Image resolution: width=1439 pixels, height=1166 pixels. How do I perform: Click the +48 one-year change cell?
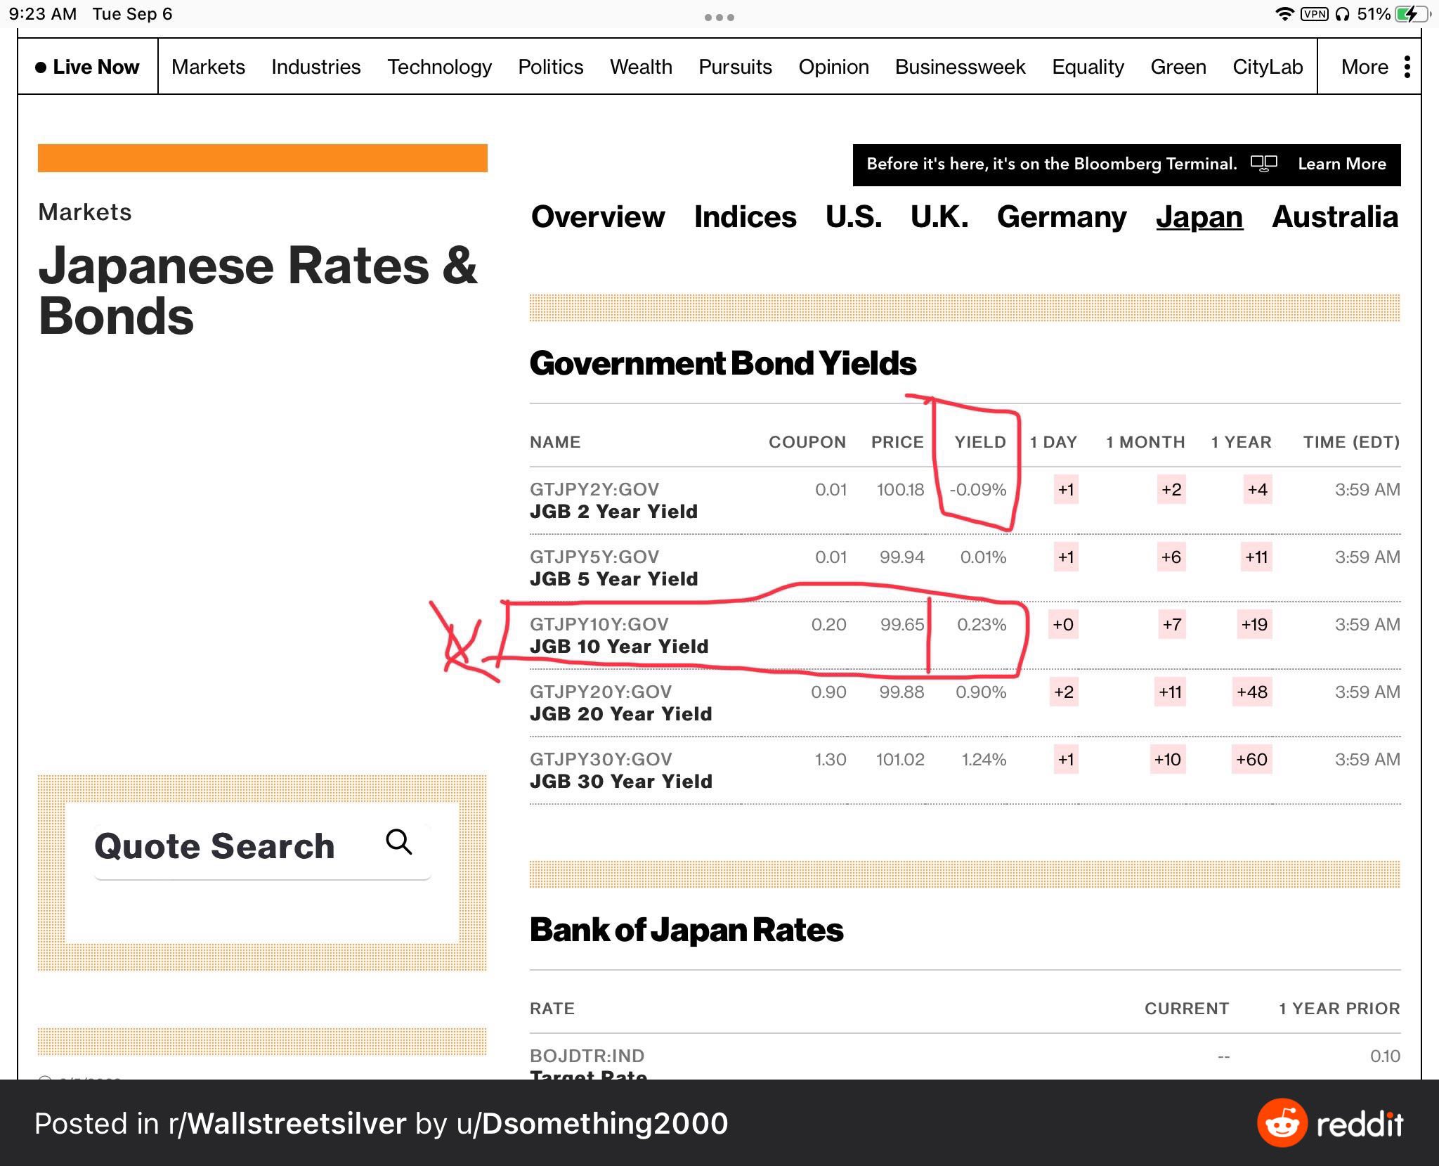coord(1251,692)
